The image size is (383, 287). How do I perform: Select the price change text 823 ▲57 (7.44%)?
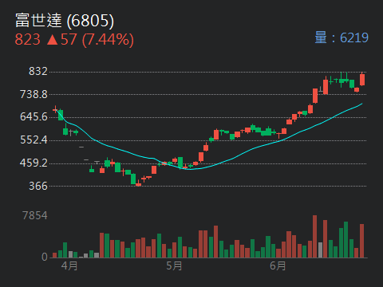(74, 40)
